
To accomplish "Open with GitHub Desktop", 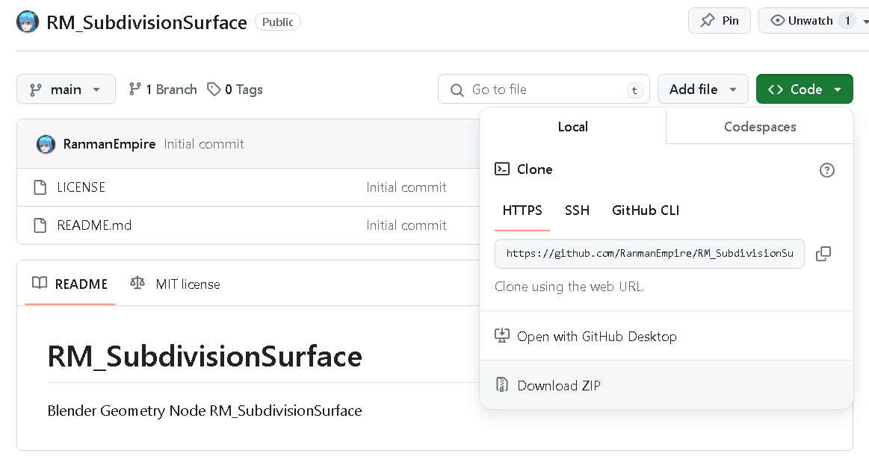I will coord(596,337).
